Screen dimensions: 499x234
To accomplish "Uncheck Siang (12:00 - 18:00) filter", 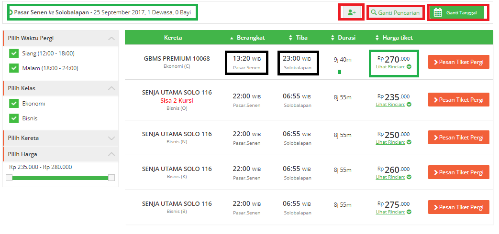I will [13, 53].
